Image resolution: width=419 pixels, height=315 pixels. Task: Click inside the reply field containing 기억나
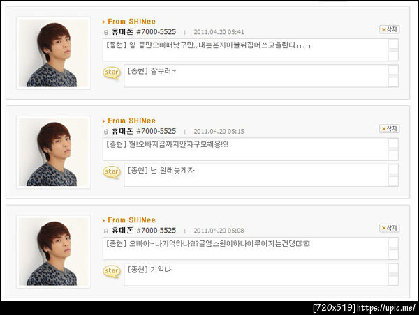[256, 275]
